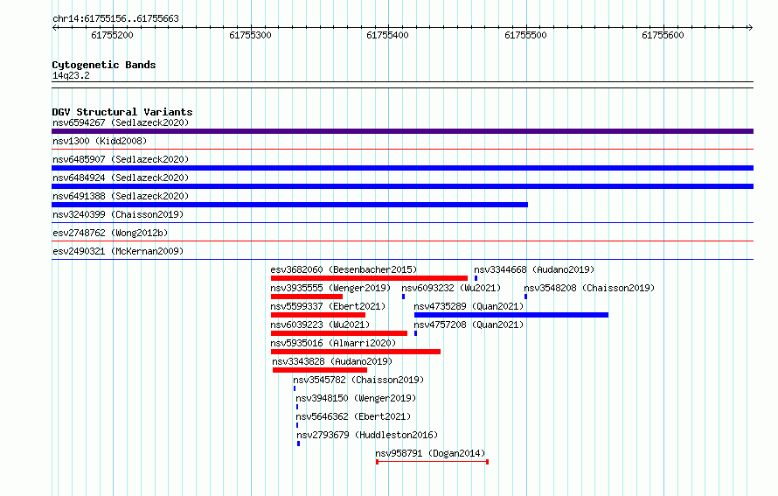The image size is (778, 496).
Task: Click the DGV Structural Variants track title
Action: point(122,112)
